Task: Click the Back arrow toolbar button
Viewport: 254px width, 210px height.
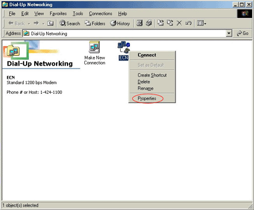Action: tap(16, 24)
